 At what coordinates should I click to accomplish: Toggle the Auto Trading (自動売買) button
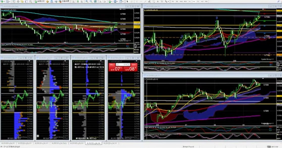tap(64, 2)
